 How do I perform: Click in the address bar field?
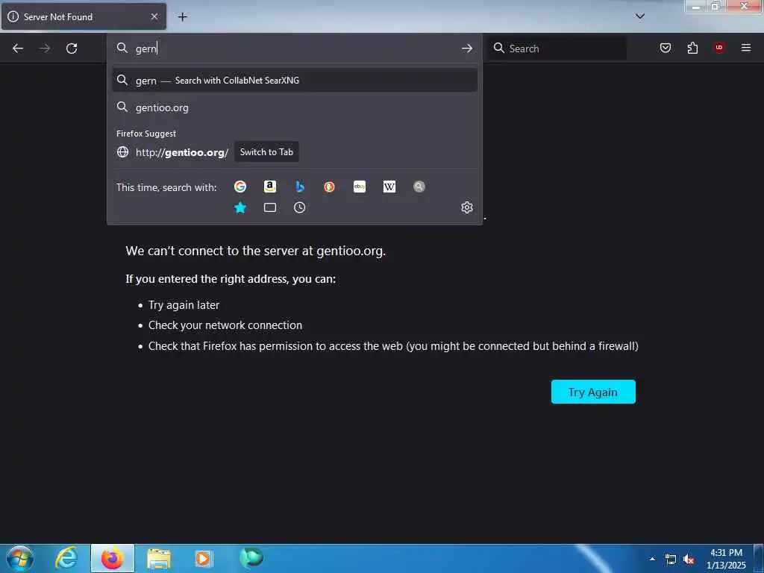[294, 48]
